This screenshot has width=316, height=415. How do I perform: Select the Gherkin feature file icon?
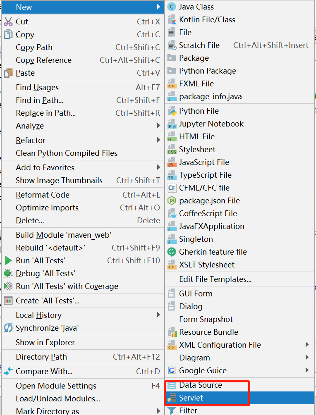(172, 252)
